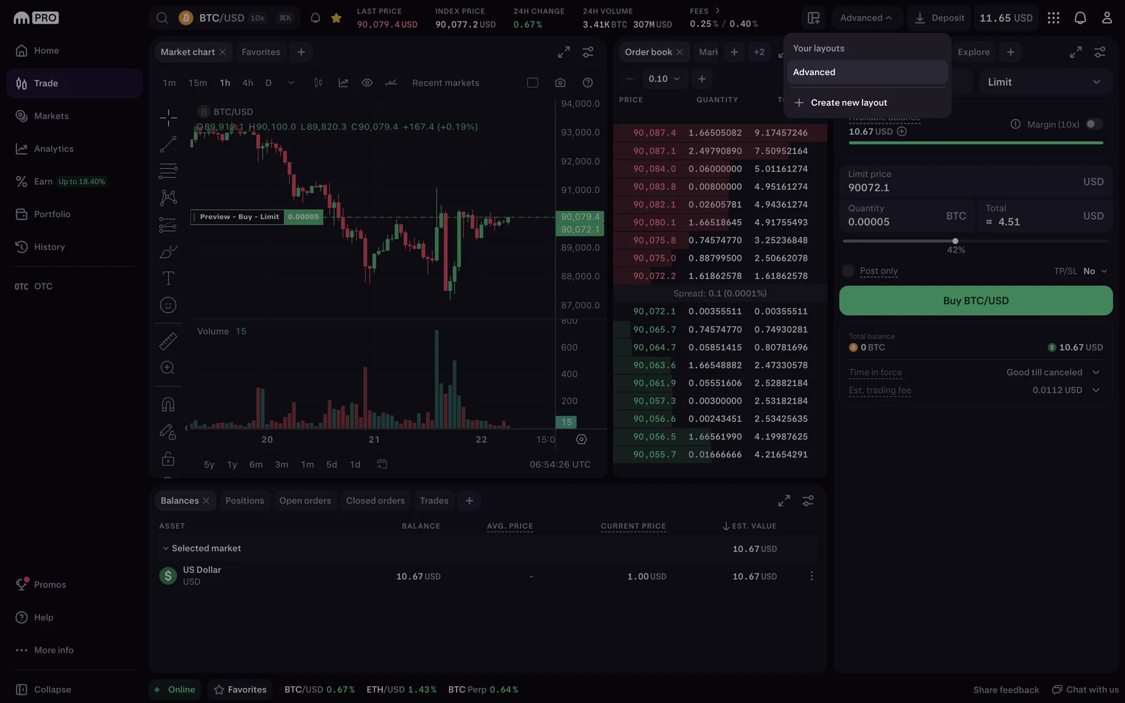Open chart indicators icon
The height and width of the screenshot is (703, 1125).
click(x=343, y=83)
